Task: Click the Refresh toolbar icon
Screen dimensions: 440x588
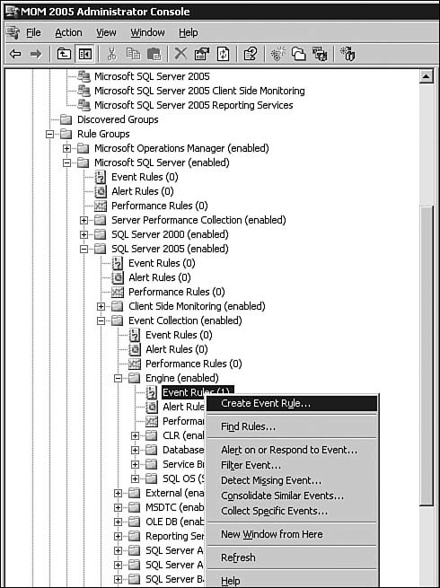Action: [x=224, y=54]
